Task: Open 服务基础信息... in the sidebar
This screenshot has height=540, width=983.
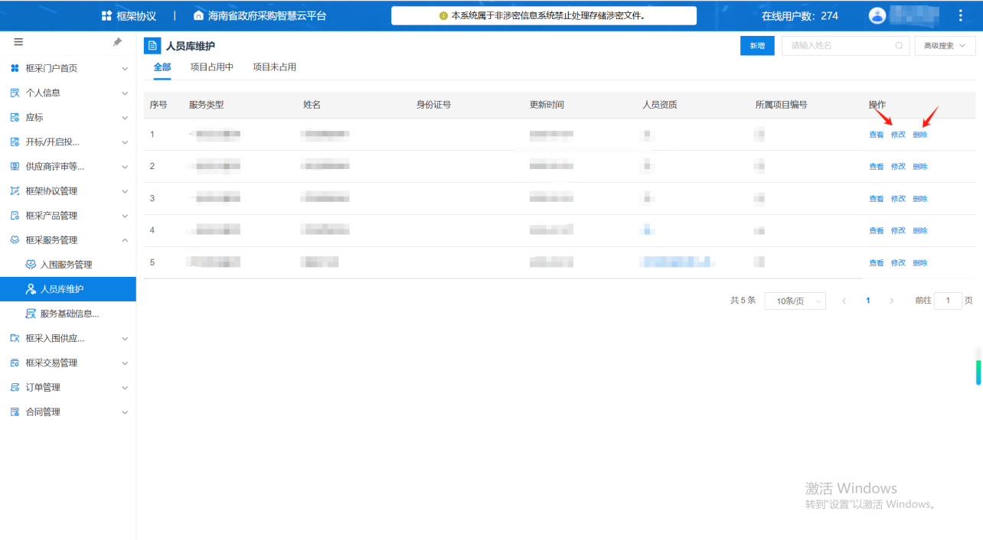Action: coord(68,314)
